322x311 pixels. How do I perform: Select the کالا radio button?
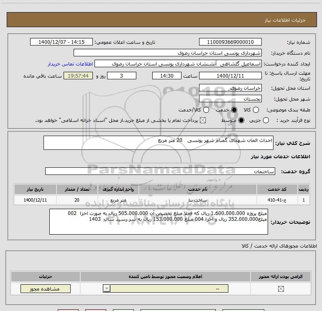256,110
